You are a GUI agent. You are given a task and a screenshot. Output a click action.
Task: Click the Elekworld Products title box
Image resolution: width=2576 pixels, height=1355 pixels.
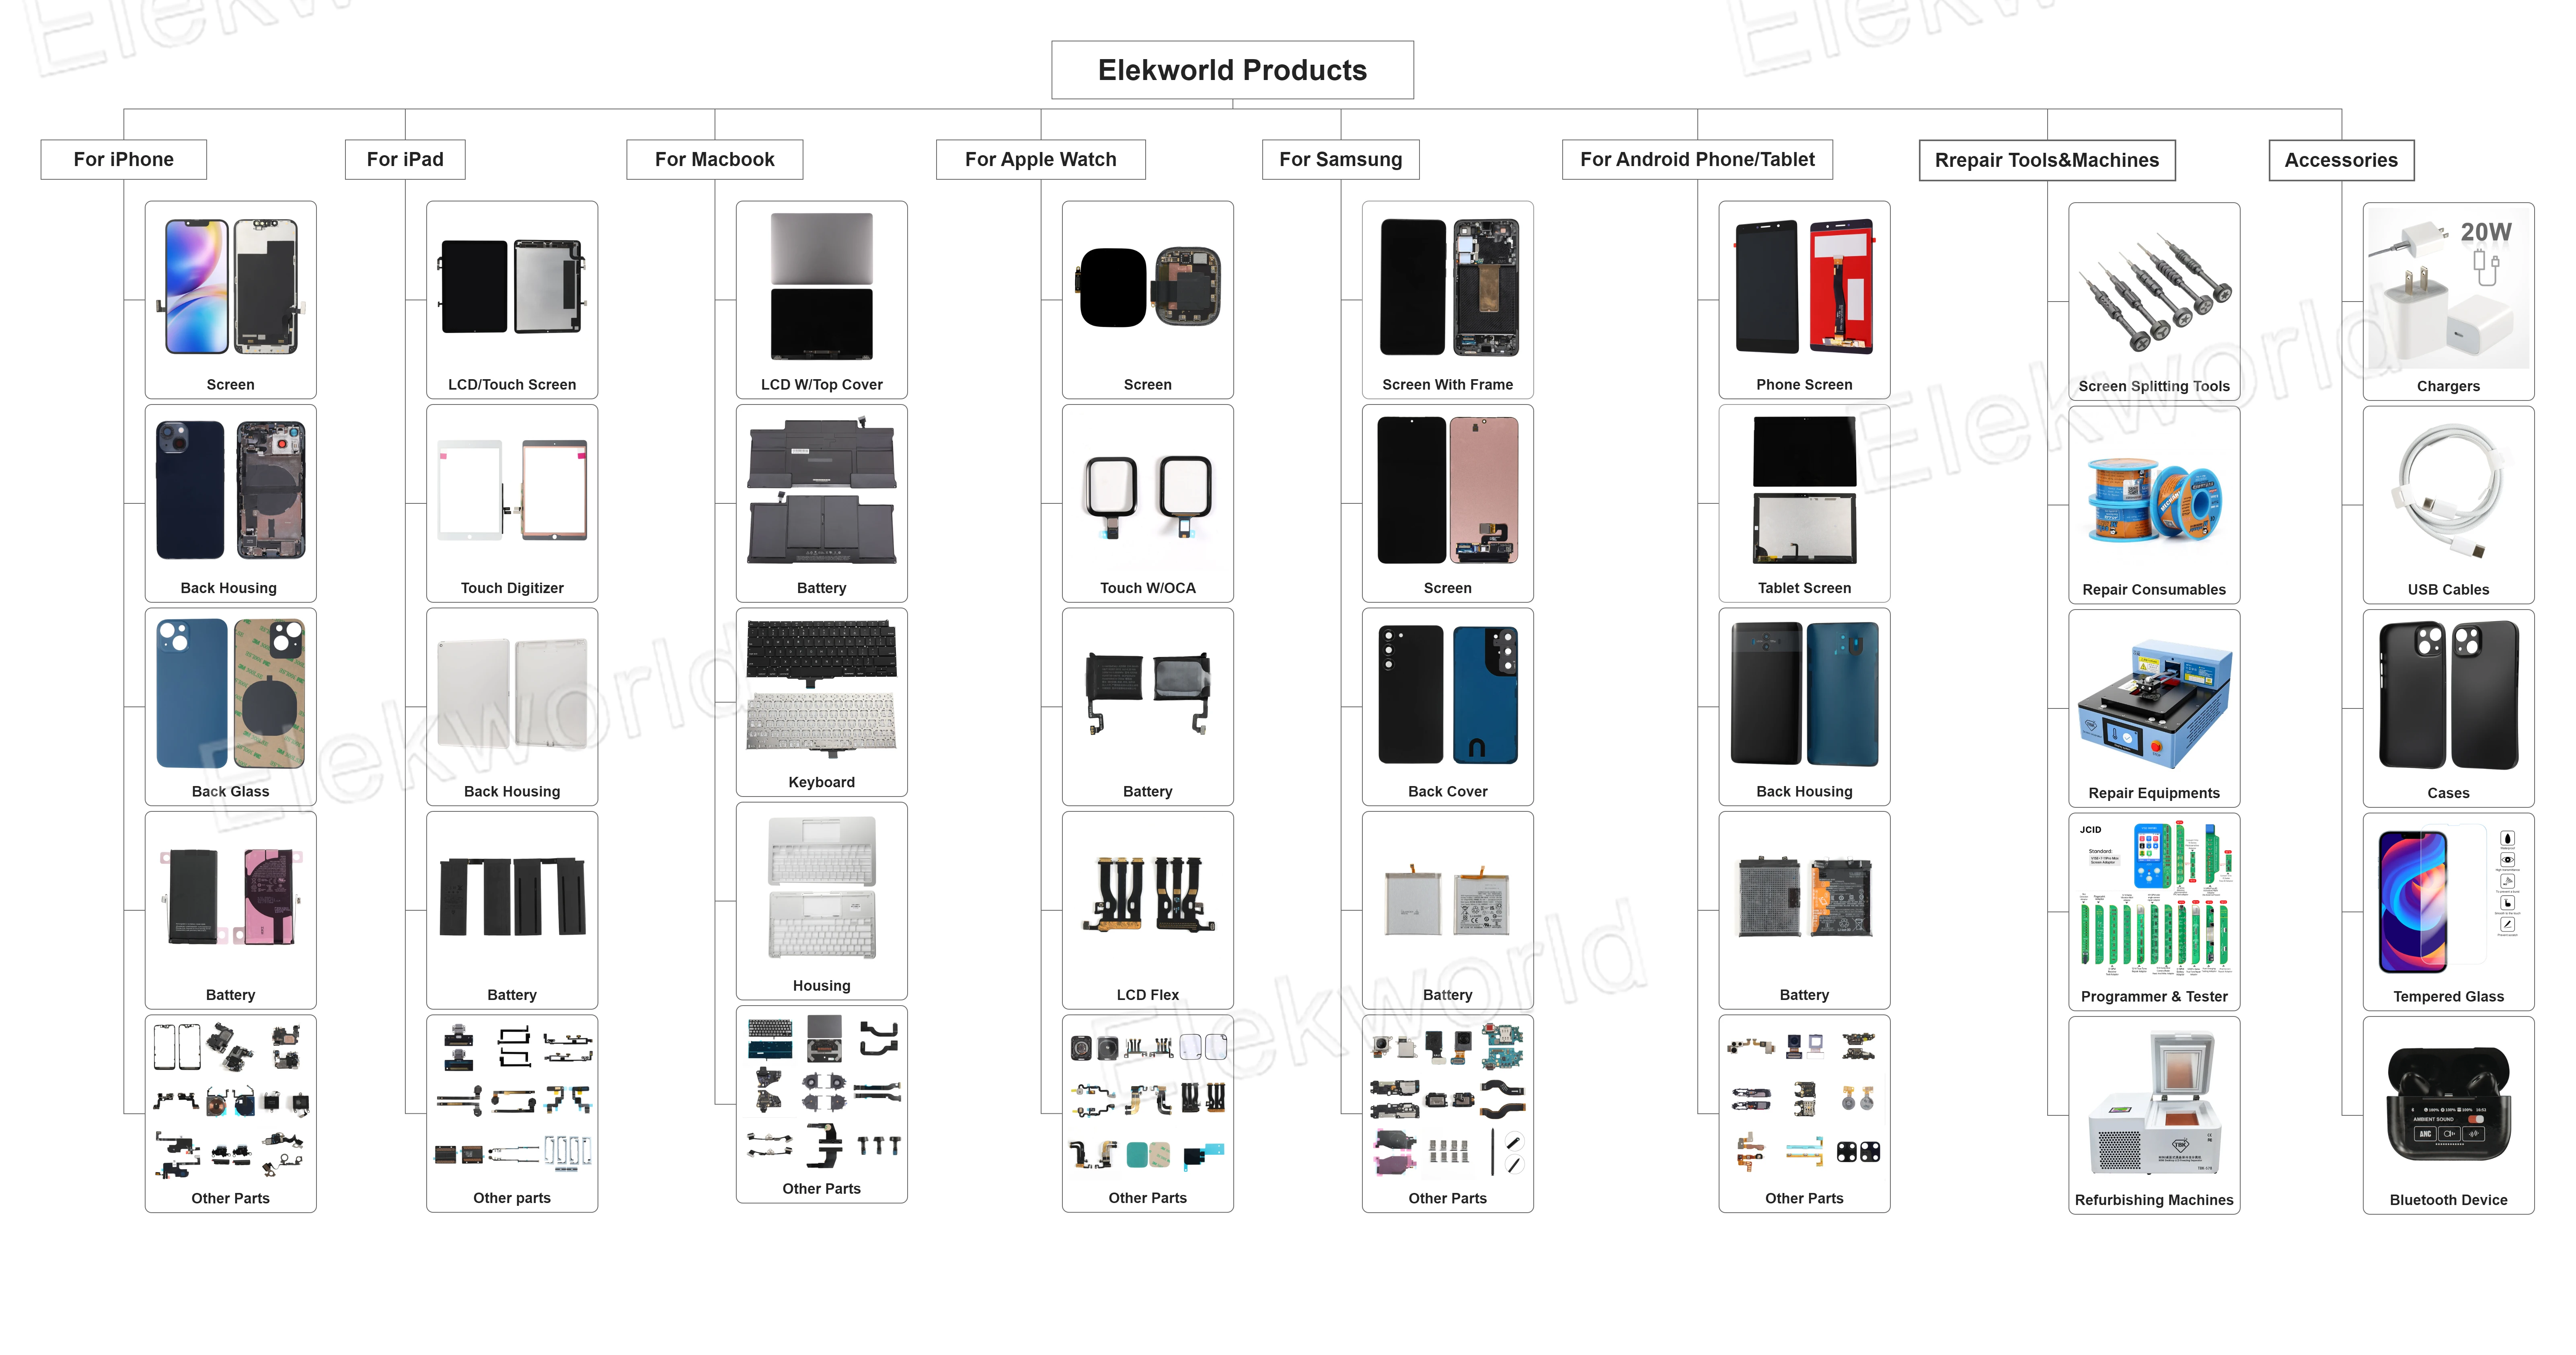pos(1232,70)
